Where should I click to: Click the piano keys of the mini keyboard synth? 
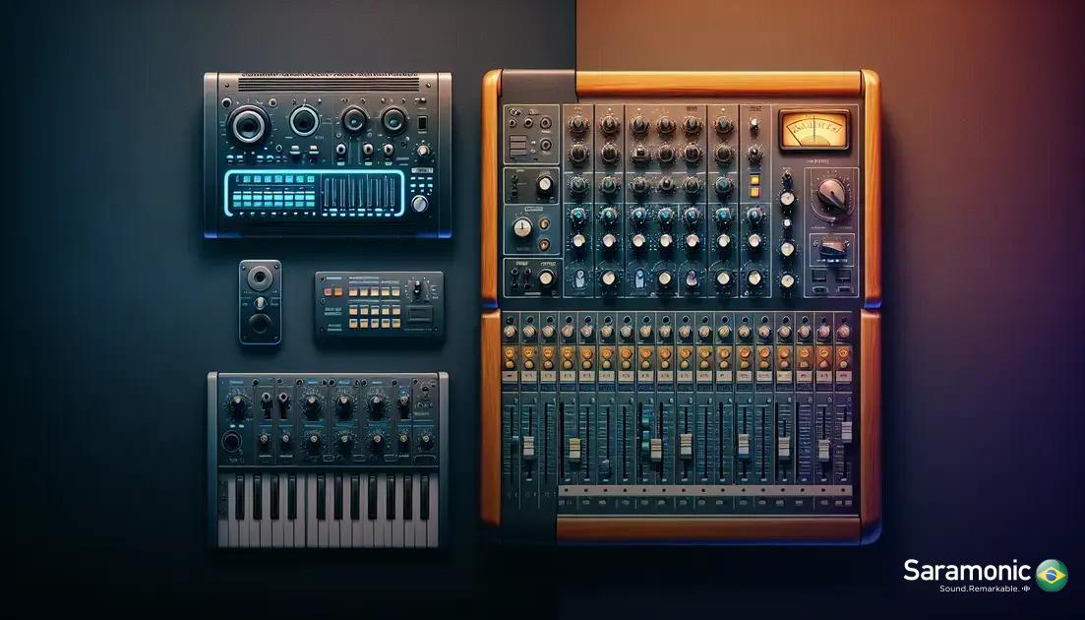[328, 510]
